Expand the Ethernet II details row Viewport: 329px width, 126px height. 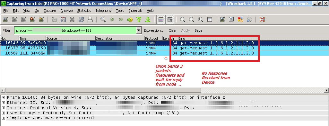coord(3,103)
